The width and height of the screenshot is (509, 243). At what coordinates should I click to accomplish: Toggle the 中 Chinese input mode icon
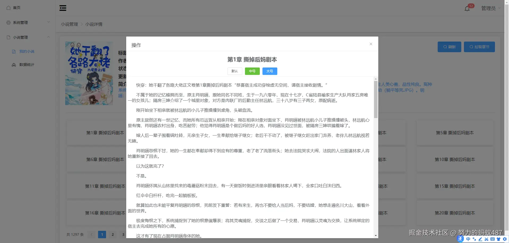tap(468, 239)
